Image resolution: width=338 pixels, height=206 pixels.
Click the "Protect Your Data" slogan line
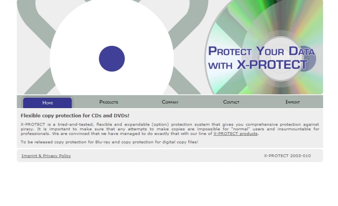(x=261, y=51)
